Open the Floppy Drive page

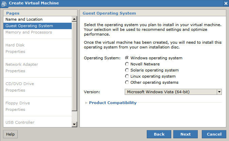pos(18,103)
